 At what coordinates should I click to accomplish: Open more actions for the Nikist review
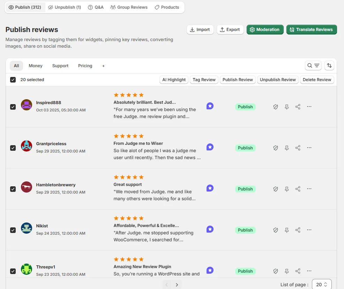pos(309,230)
